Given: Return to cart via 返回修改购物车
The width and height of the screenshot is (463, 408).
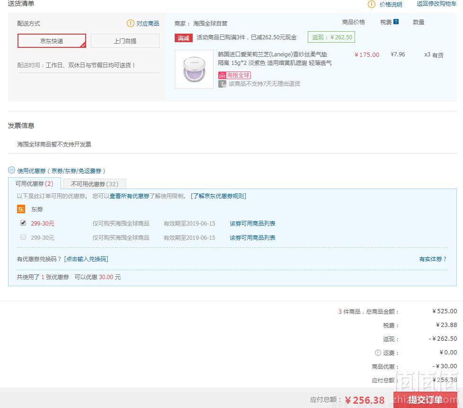Looking at the screenshot, I should [436, 4].
